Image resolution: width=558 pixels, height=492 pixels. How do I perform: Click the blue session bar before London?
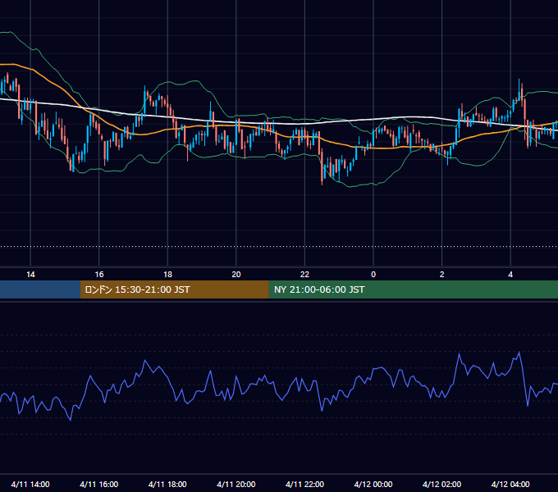coord(40,289)
